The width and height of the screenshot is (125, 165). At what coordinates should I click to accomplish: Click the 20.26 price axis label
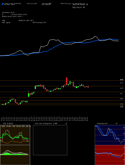click(x=121, y=99)
